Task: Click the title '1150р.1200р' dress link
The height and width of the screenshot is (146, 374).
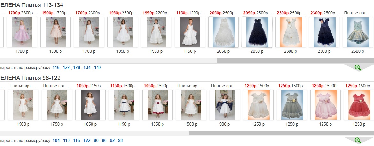Action: click(190, 13)
